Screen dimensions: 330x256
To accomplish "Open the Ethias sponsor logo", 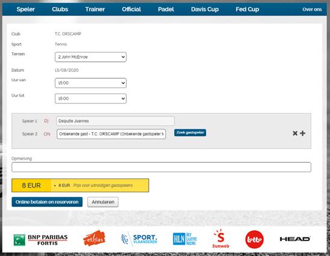I will click(95, 238).
